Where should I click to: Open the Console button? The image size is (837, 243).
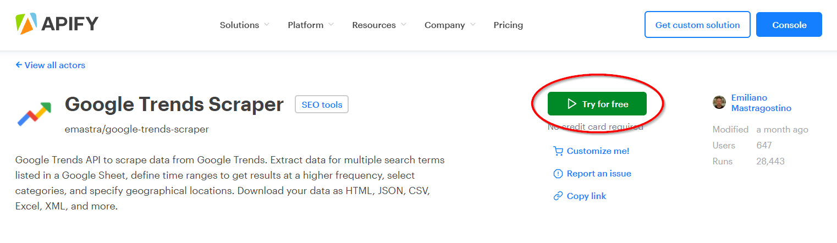click(789, 25)
